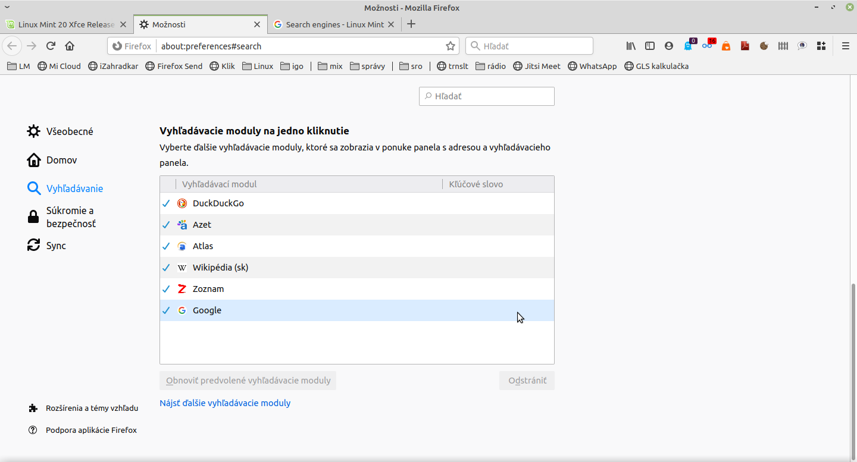This screenshot has height=462, width=857.
Task: Open the red PDF extension icon
Action: 745,46
